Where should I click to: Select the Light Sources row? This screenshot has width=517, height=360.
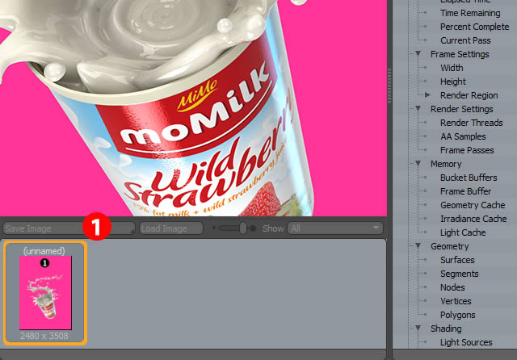tap(466, 342)
